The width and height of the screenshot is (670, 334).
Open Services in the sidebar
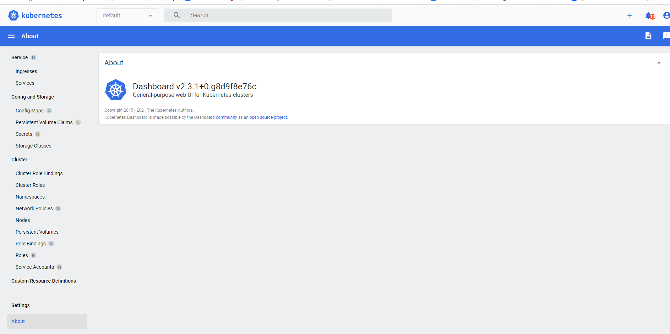(x=25, y=83)
